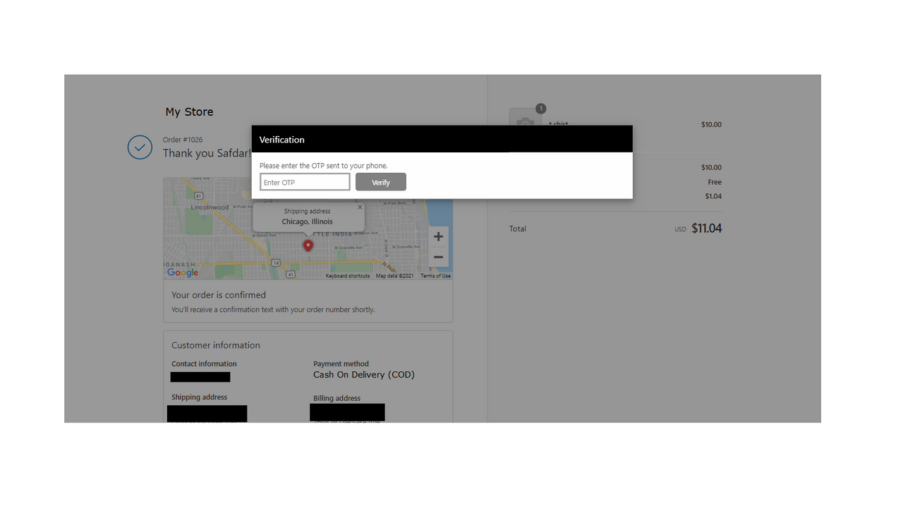This screenshot has height=508, width=903.
Task: Close the shipping address map popup
Action: pos(360,207)
